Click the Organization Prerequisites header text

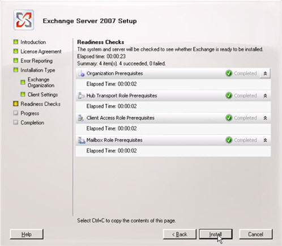(114, 74)
